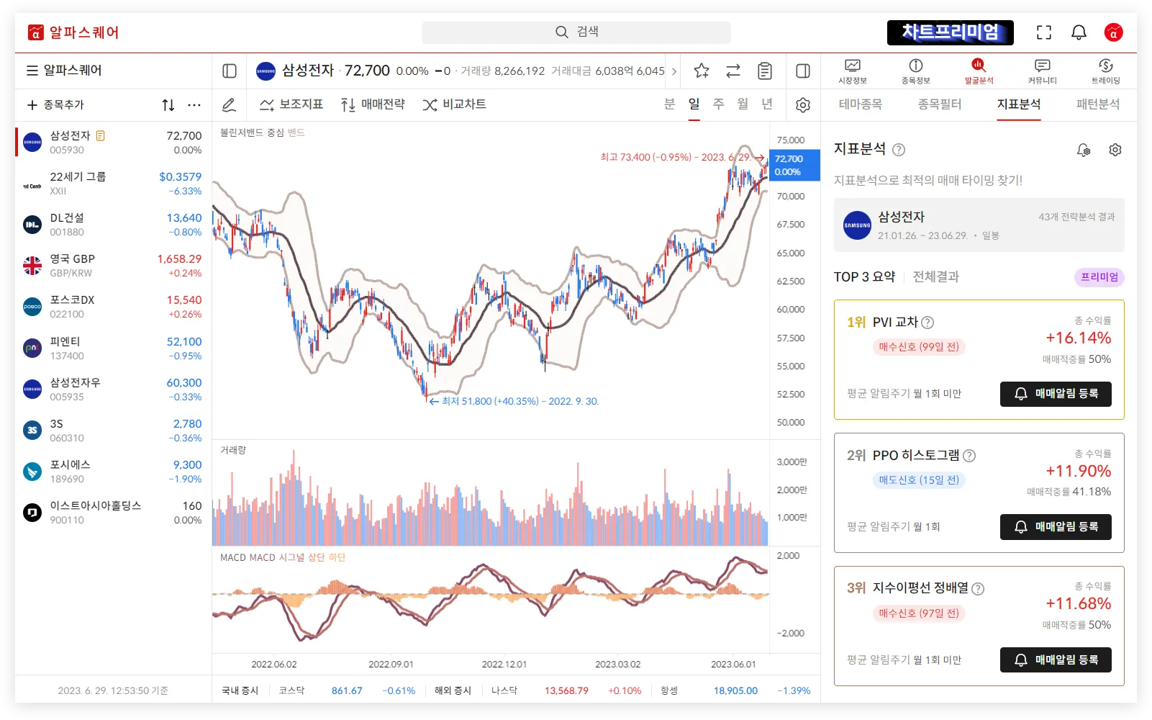The image size is (1152, 720).
Task: Click the 코스닥 index value 861.67
Action: [347, 691]
